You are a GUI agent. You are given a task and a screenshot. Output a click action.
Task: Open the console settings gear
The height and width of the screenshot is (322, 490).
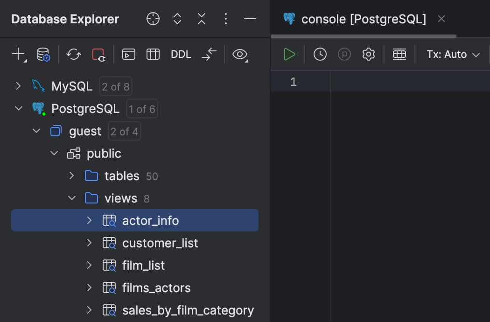click(x=368, y=54)
